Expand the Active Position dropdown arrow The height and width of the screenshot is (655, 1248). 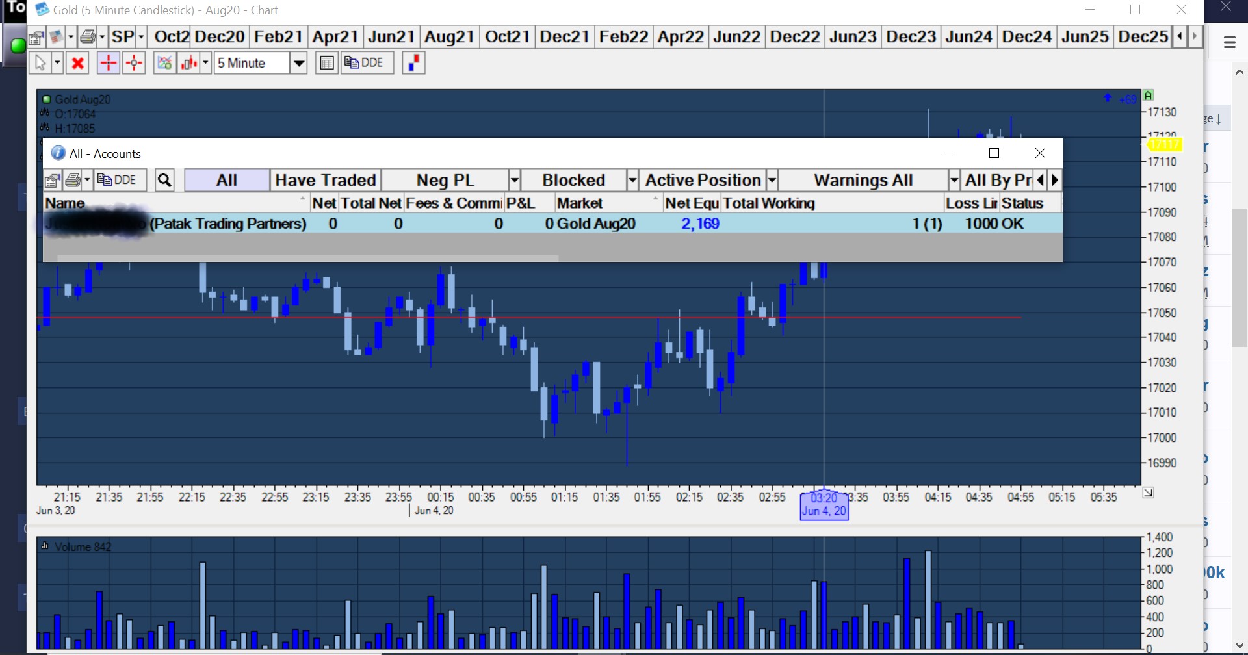[x=772, y=180]
